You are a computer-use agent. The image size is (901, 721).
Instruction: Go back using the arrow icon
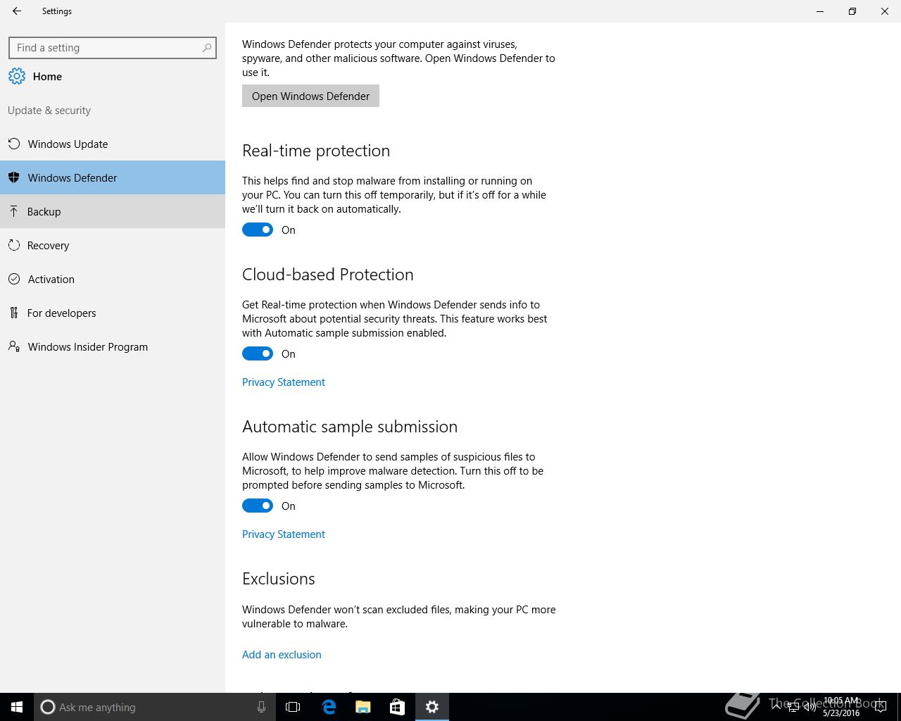(17, 11)
